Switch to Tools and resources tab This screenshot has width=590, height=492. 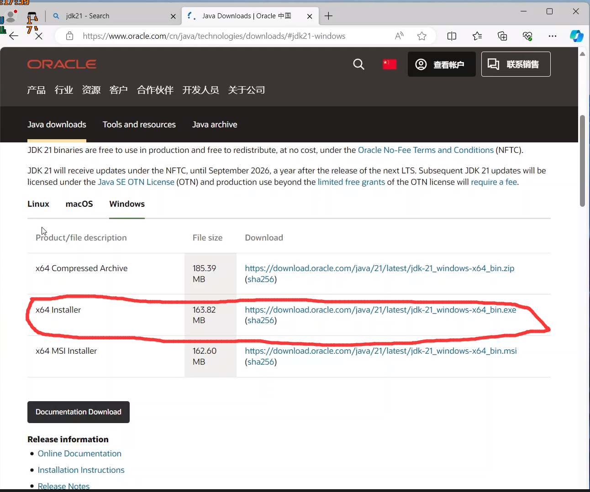[139, 125]
